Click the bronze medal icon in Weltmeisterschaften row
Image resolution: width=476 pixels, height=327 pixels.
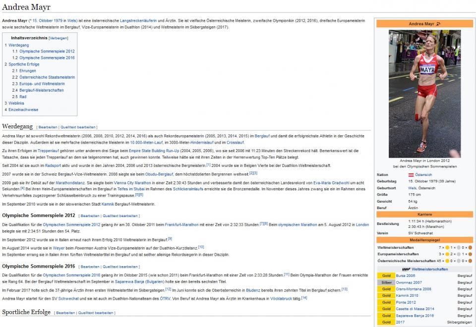click(x=470, y=247)
